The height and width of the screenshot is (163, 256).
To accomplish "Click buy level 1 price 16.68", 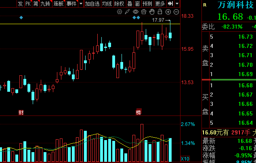I will (x=246, y=85).
